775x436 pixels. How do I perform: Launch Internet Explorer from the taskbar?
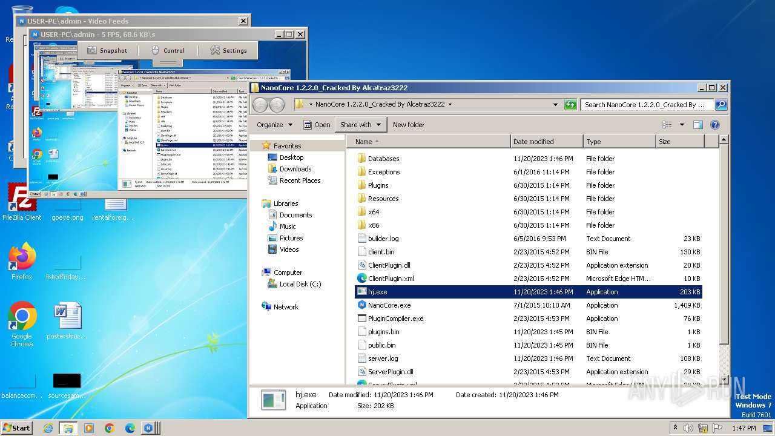click(x=48, y=428)
